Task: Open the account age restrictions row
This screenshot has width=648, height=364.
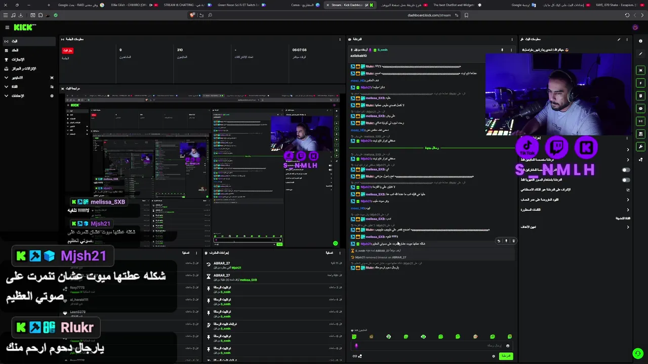Action: tap(575, 200)
